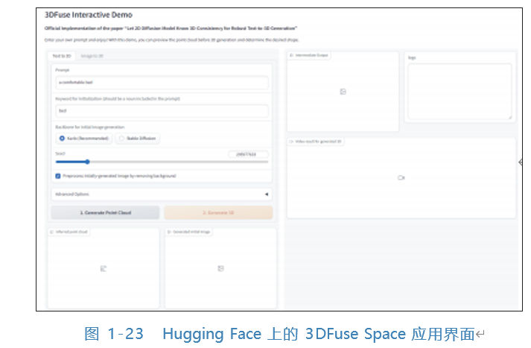Expand the Advanced Options section arrow
The width and height of the screenshot is (531, 348).
[x=267, y=194]
